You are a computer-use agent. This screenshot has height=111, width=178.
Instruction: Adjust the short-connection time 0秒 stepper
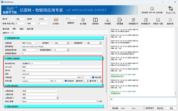100,43
